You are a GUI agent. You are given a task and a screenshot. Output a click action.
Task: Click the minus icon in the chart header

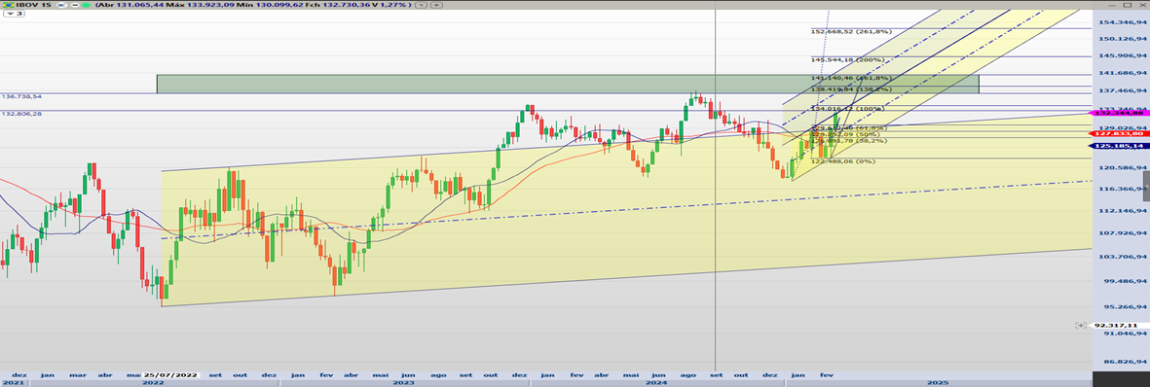click(75, 5)
